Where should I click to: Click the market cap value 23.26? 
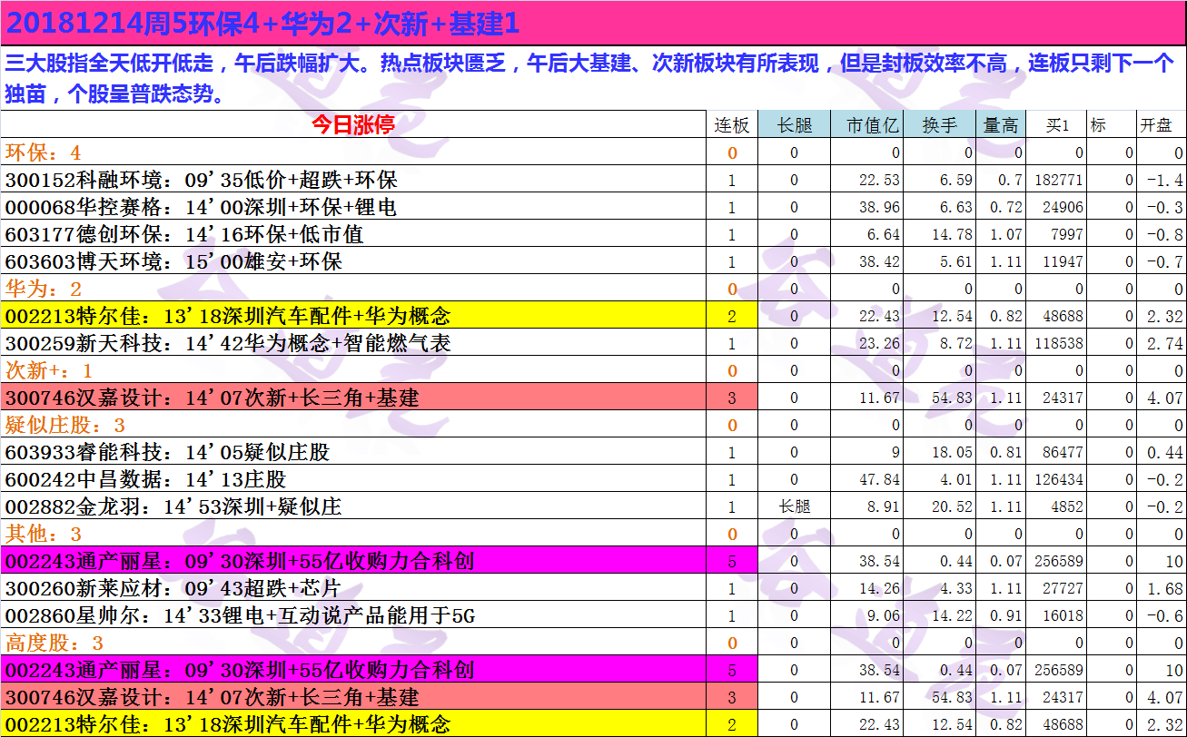click(x=880, y=344)
